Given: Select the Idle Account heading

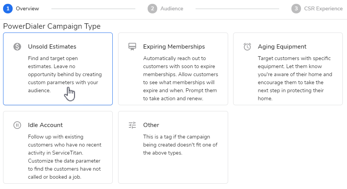Looking at the screenshot, I should (45, 125).
